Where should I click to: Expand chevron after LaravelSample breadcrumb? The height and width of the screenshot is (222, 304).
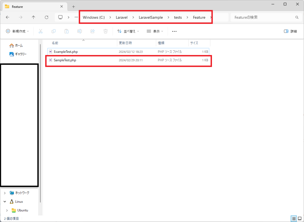click(168, 17)
